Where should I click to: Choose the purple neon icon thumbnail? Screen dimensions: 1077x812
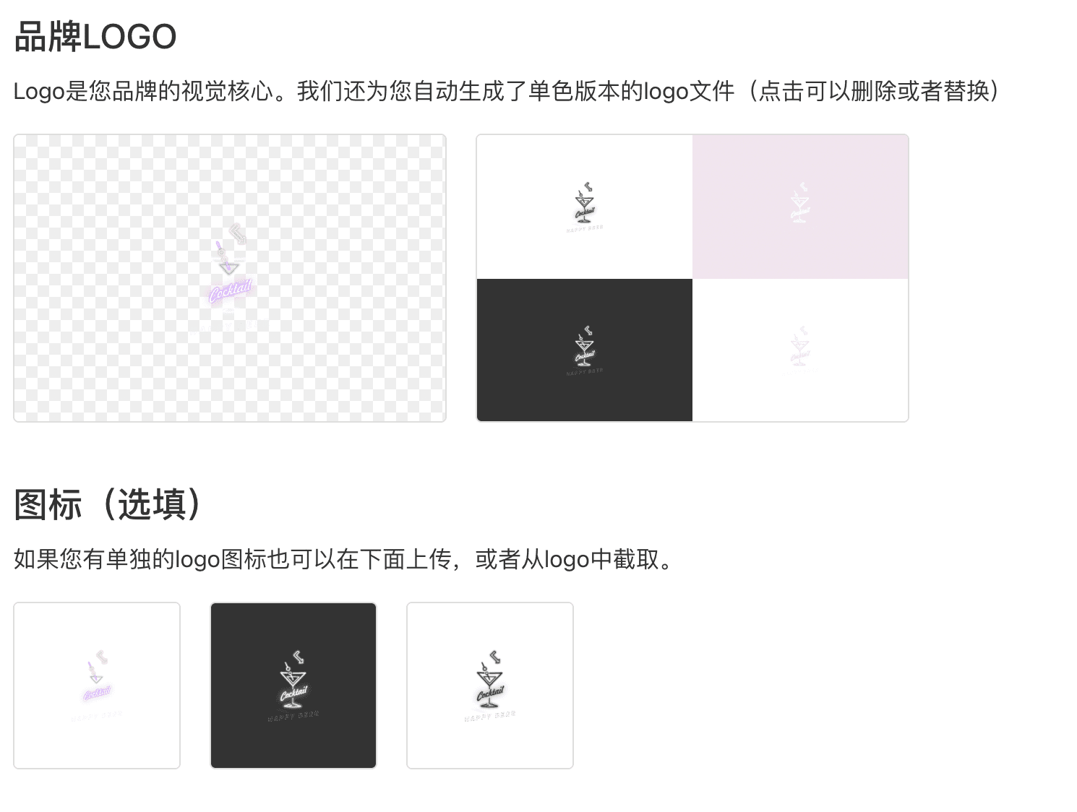[x=97, y=686]
